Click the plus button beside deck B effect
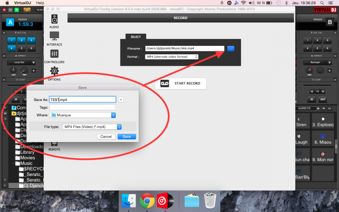 pyautogui.click(x=330, y=71)
